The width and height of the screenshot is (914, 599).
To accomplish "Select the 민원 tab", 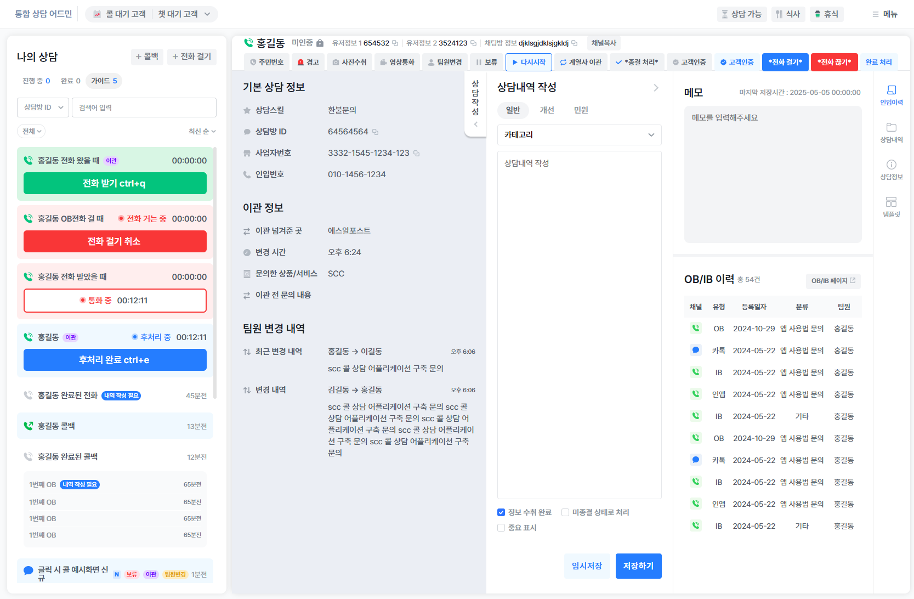I will pos(581,110).
